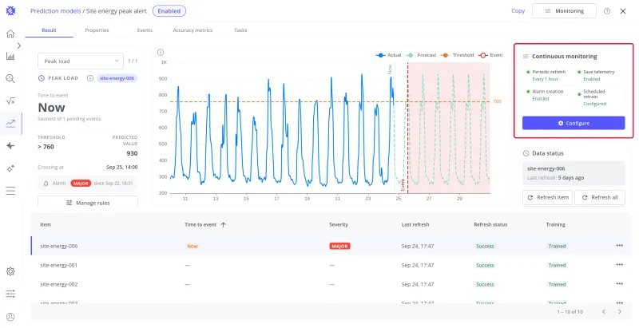Open the Peak load dropdown
This screenshot has width=639, height=328.
pos(81,61)
